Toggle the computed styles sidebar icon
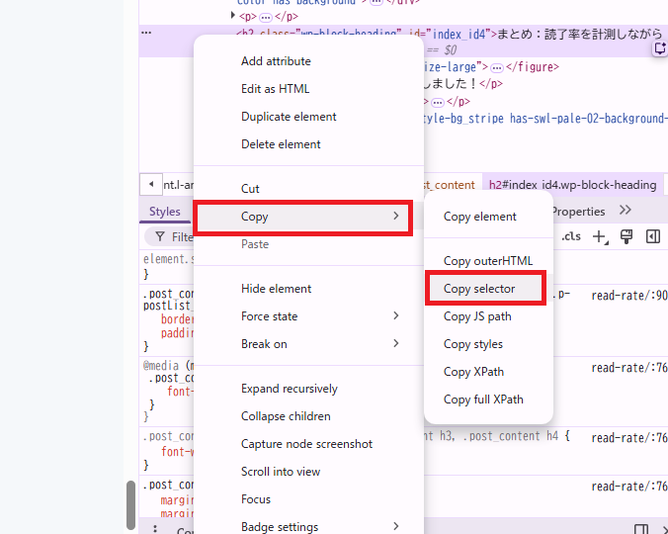Viewport: 668px width, 534px height. pos(652,236)
